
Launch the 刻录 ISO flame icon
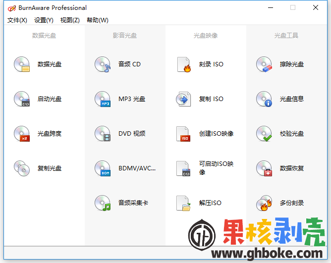[184, 64]
